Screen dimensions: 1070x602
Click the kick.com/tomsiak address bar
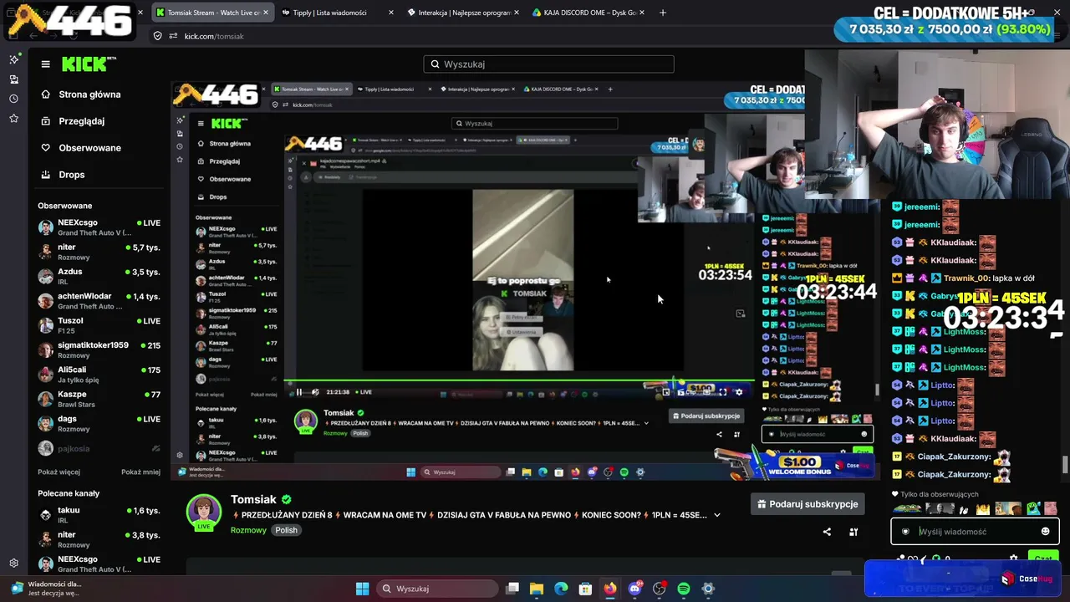tap(214, 36)
